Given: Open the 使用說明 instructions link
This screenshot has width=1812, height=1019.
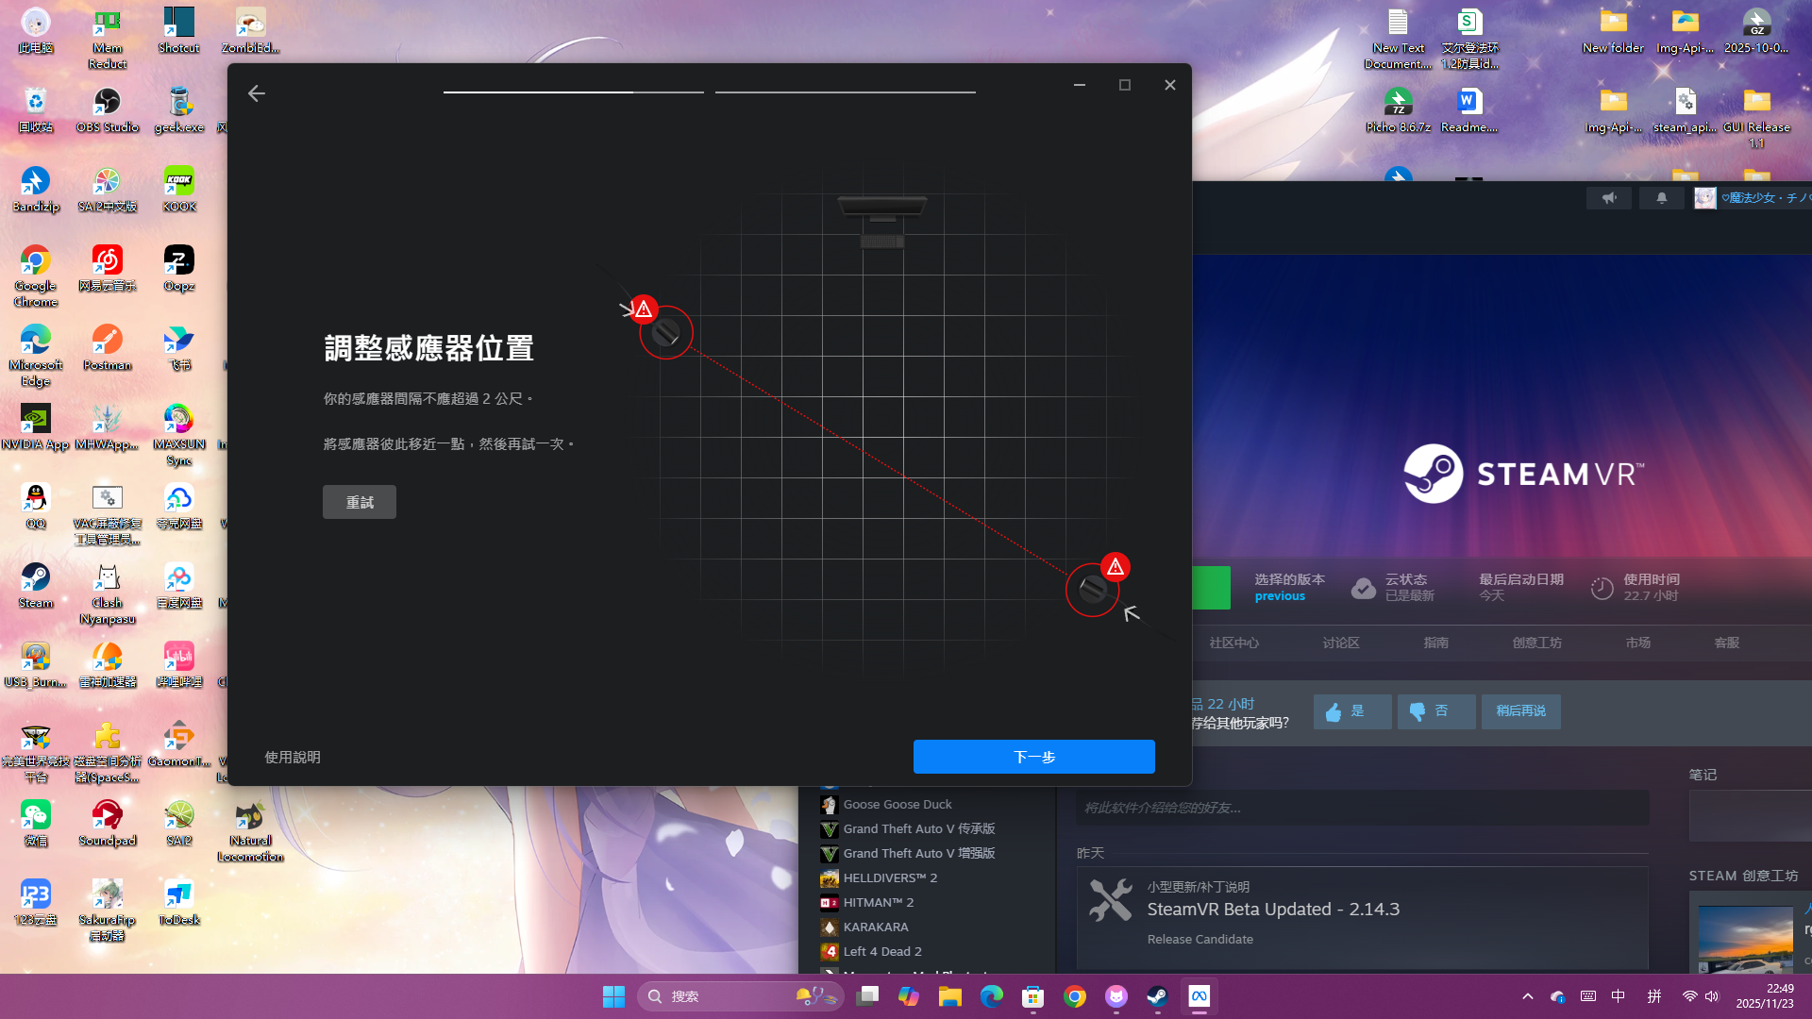Looking at the screenshot, I should click(x=293, y=757).
